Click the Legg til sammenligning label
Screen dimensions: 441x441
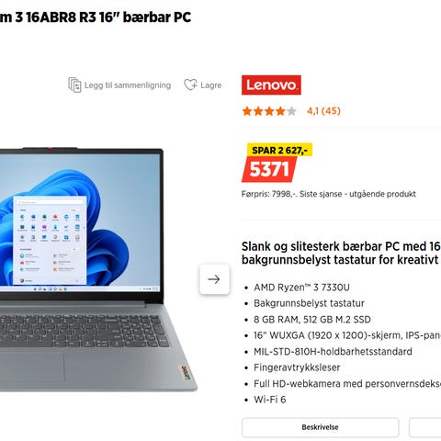point(128,85)
